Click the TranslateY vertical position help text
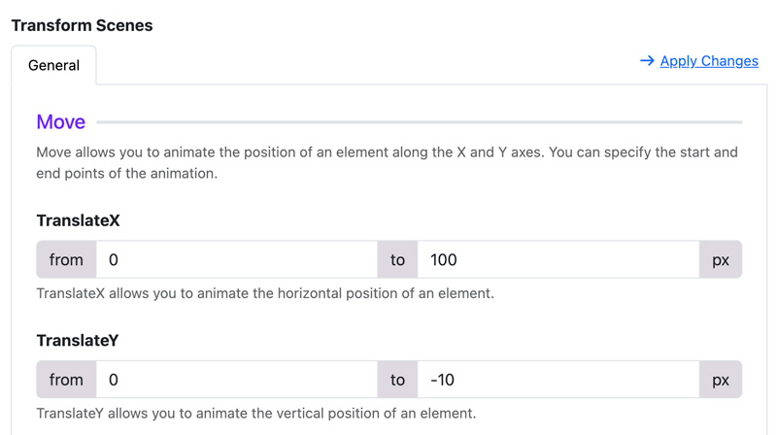 point(256,414)
